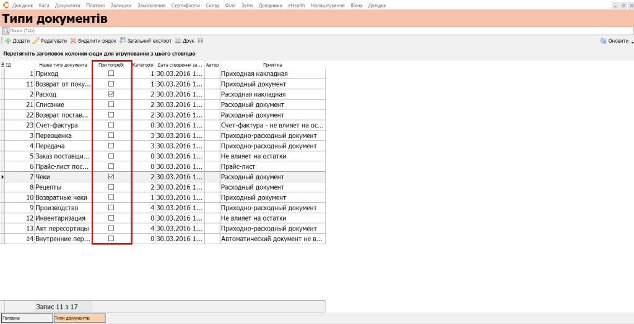Sort by Автор column header
The width and height of the screenshot is (634, 324).
click(x=212, y=65)
